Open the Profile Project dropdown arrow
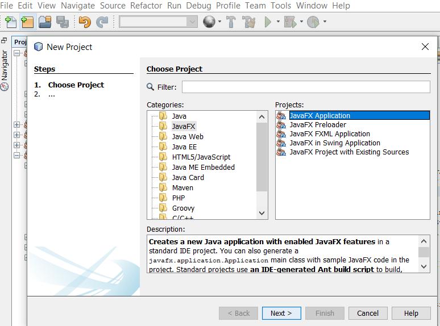The width and height of the screenshot is (440, 326). [x=325, y=22]
